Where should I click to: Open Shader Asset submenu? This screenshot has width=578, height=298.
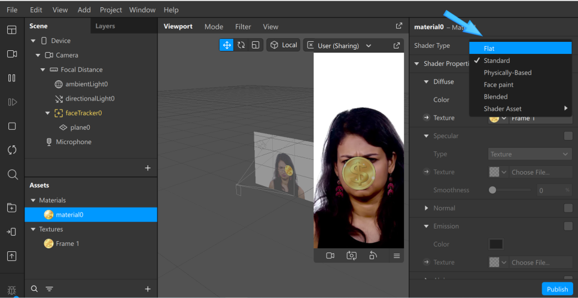pos(521,109)
